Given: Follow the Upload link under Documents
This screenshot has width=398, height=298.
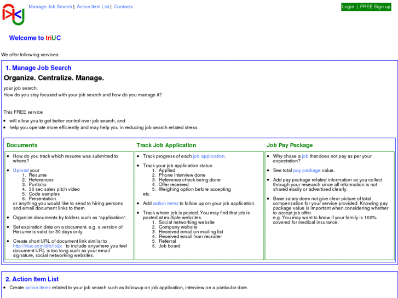Looking at the screenshot, I should click(21, 170).
